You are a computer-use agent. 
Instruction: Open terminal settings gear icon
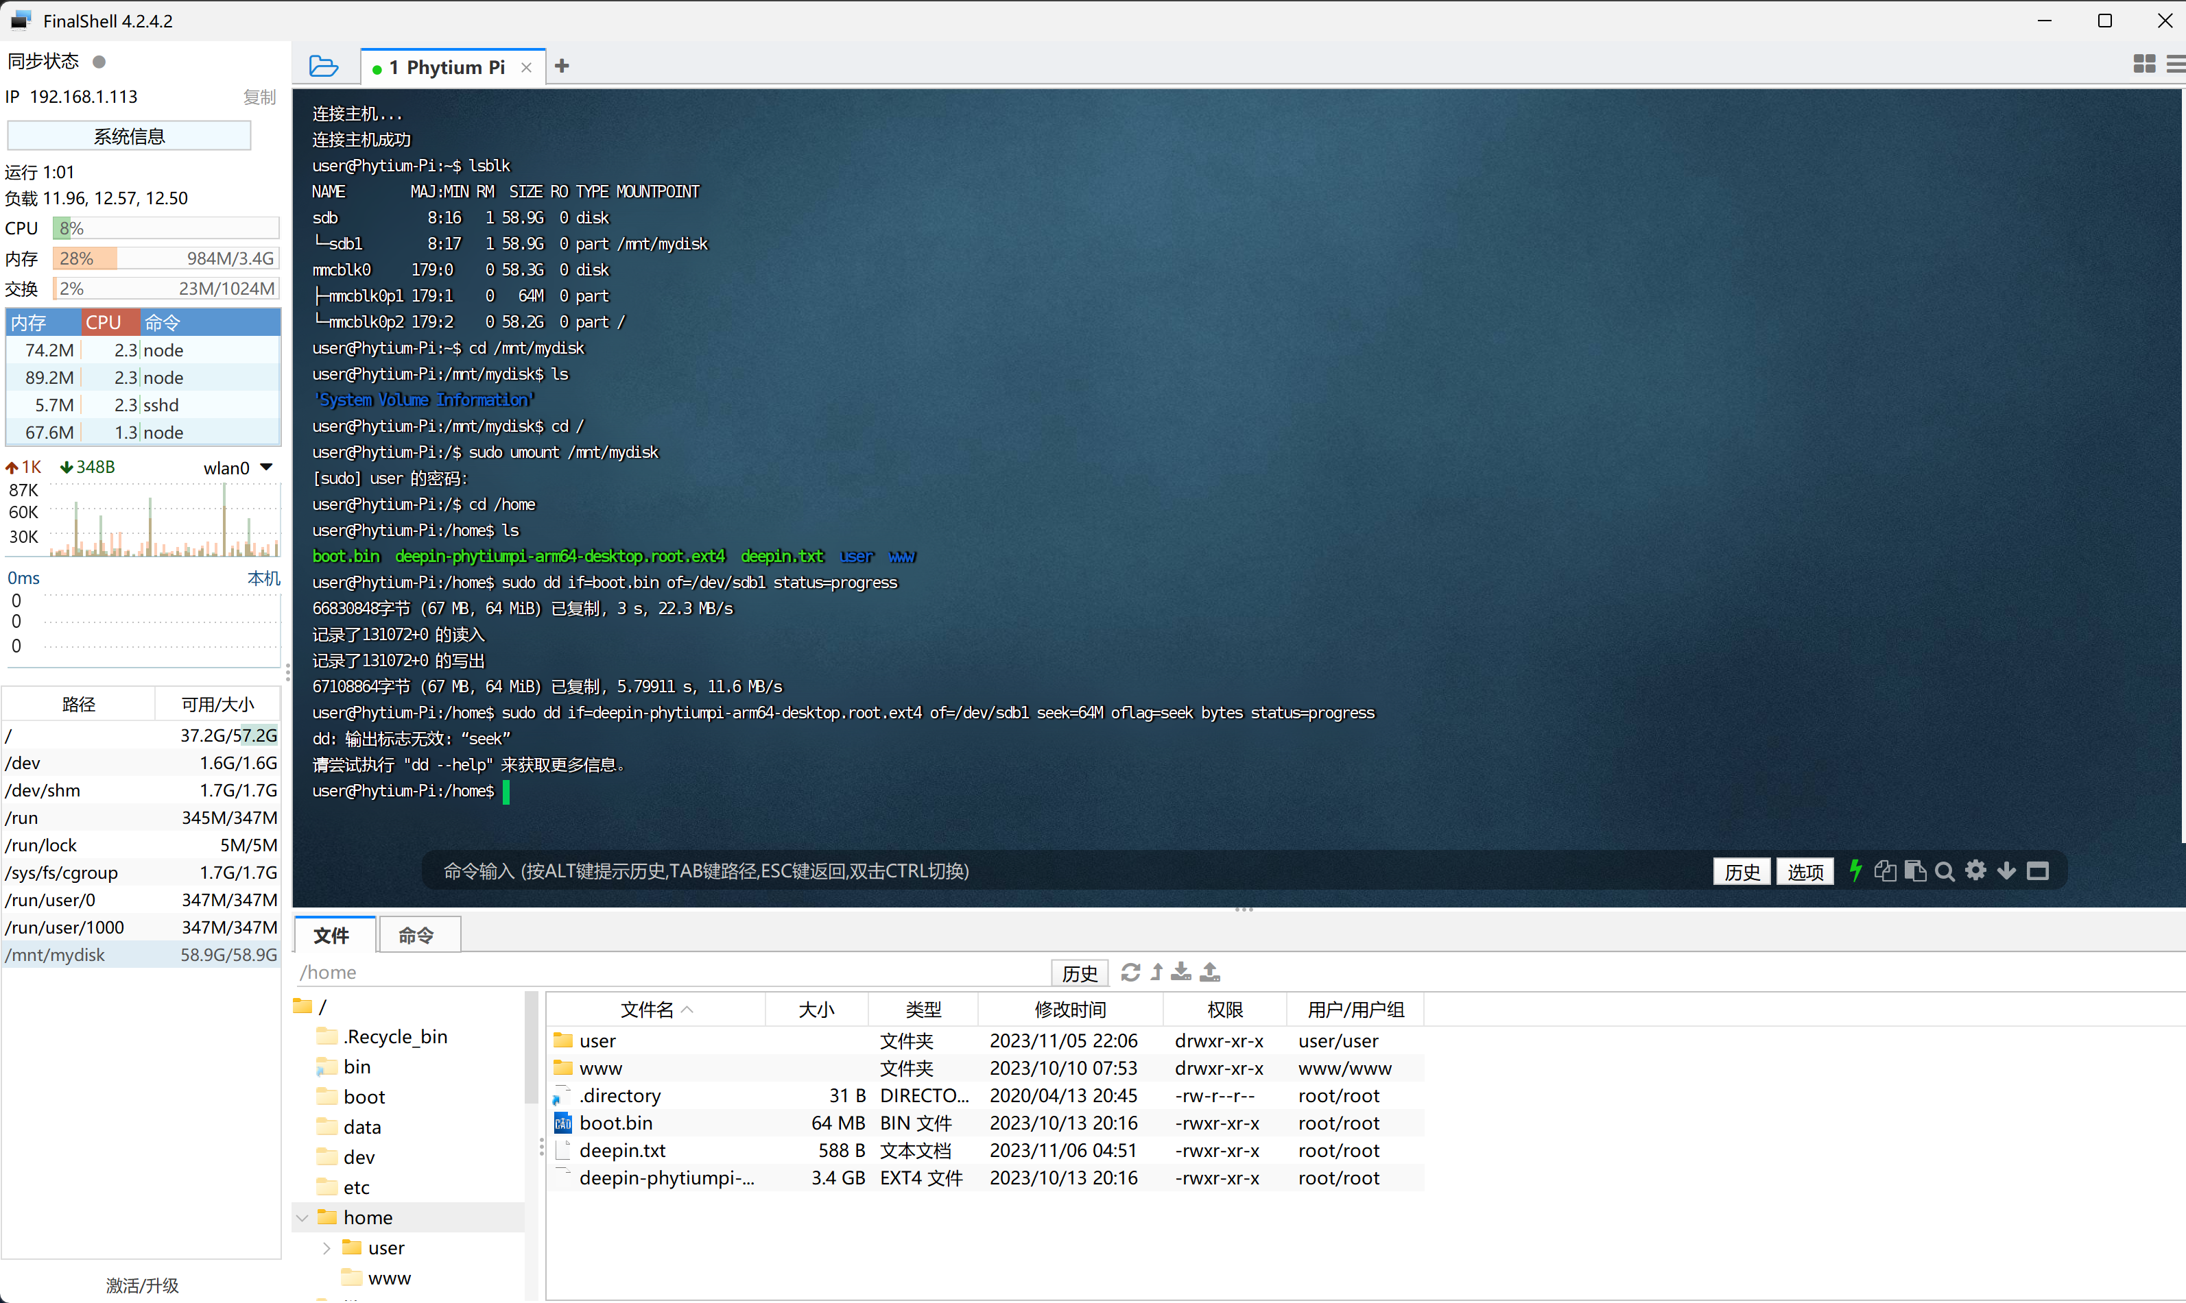(x=1976, y=870)
